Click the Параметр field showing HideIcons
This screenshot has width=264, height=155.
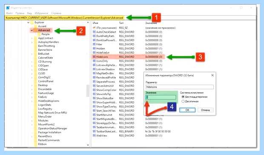tap(180, 87)
